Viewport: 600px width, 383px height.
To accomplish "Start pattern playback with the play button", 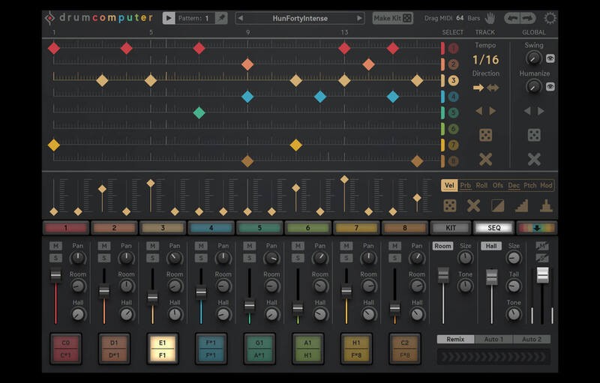I will click(x=168, y=18).
